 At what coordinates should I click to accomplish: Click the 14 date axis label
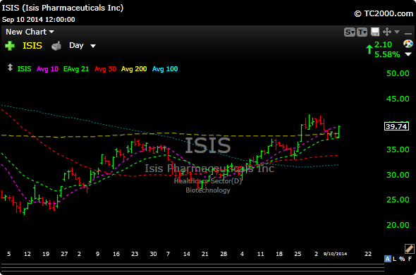tap(187, 254)
